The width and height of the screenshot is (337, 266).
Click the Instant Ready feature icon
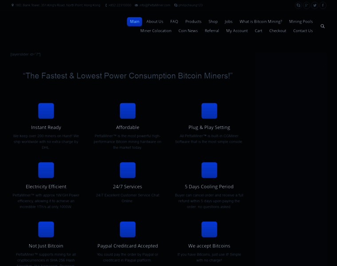[46, 111]
